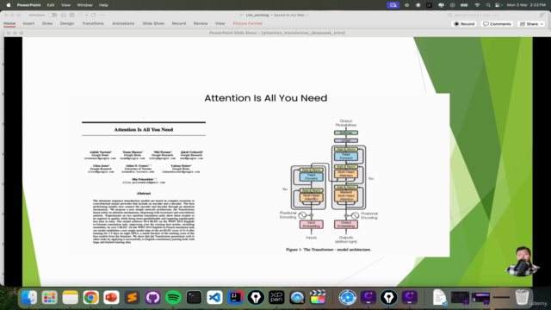Switch to the Insert ribbon tab

(x=28, y=23)
